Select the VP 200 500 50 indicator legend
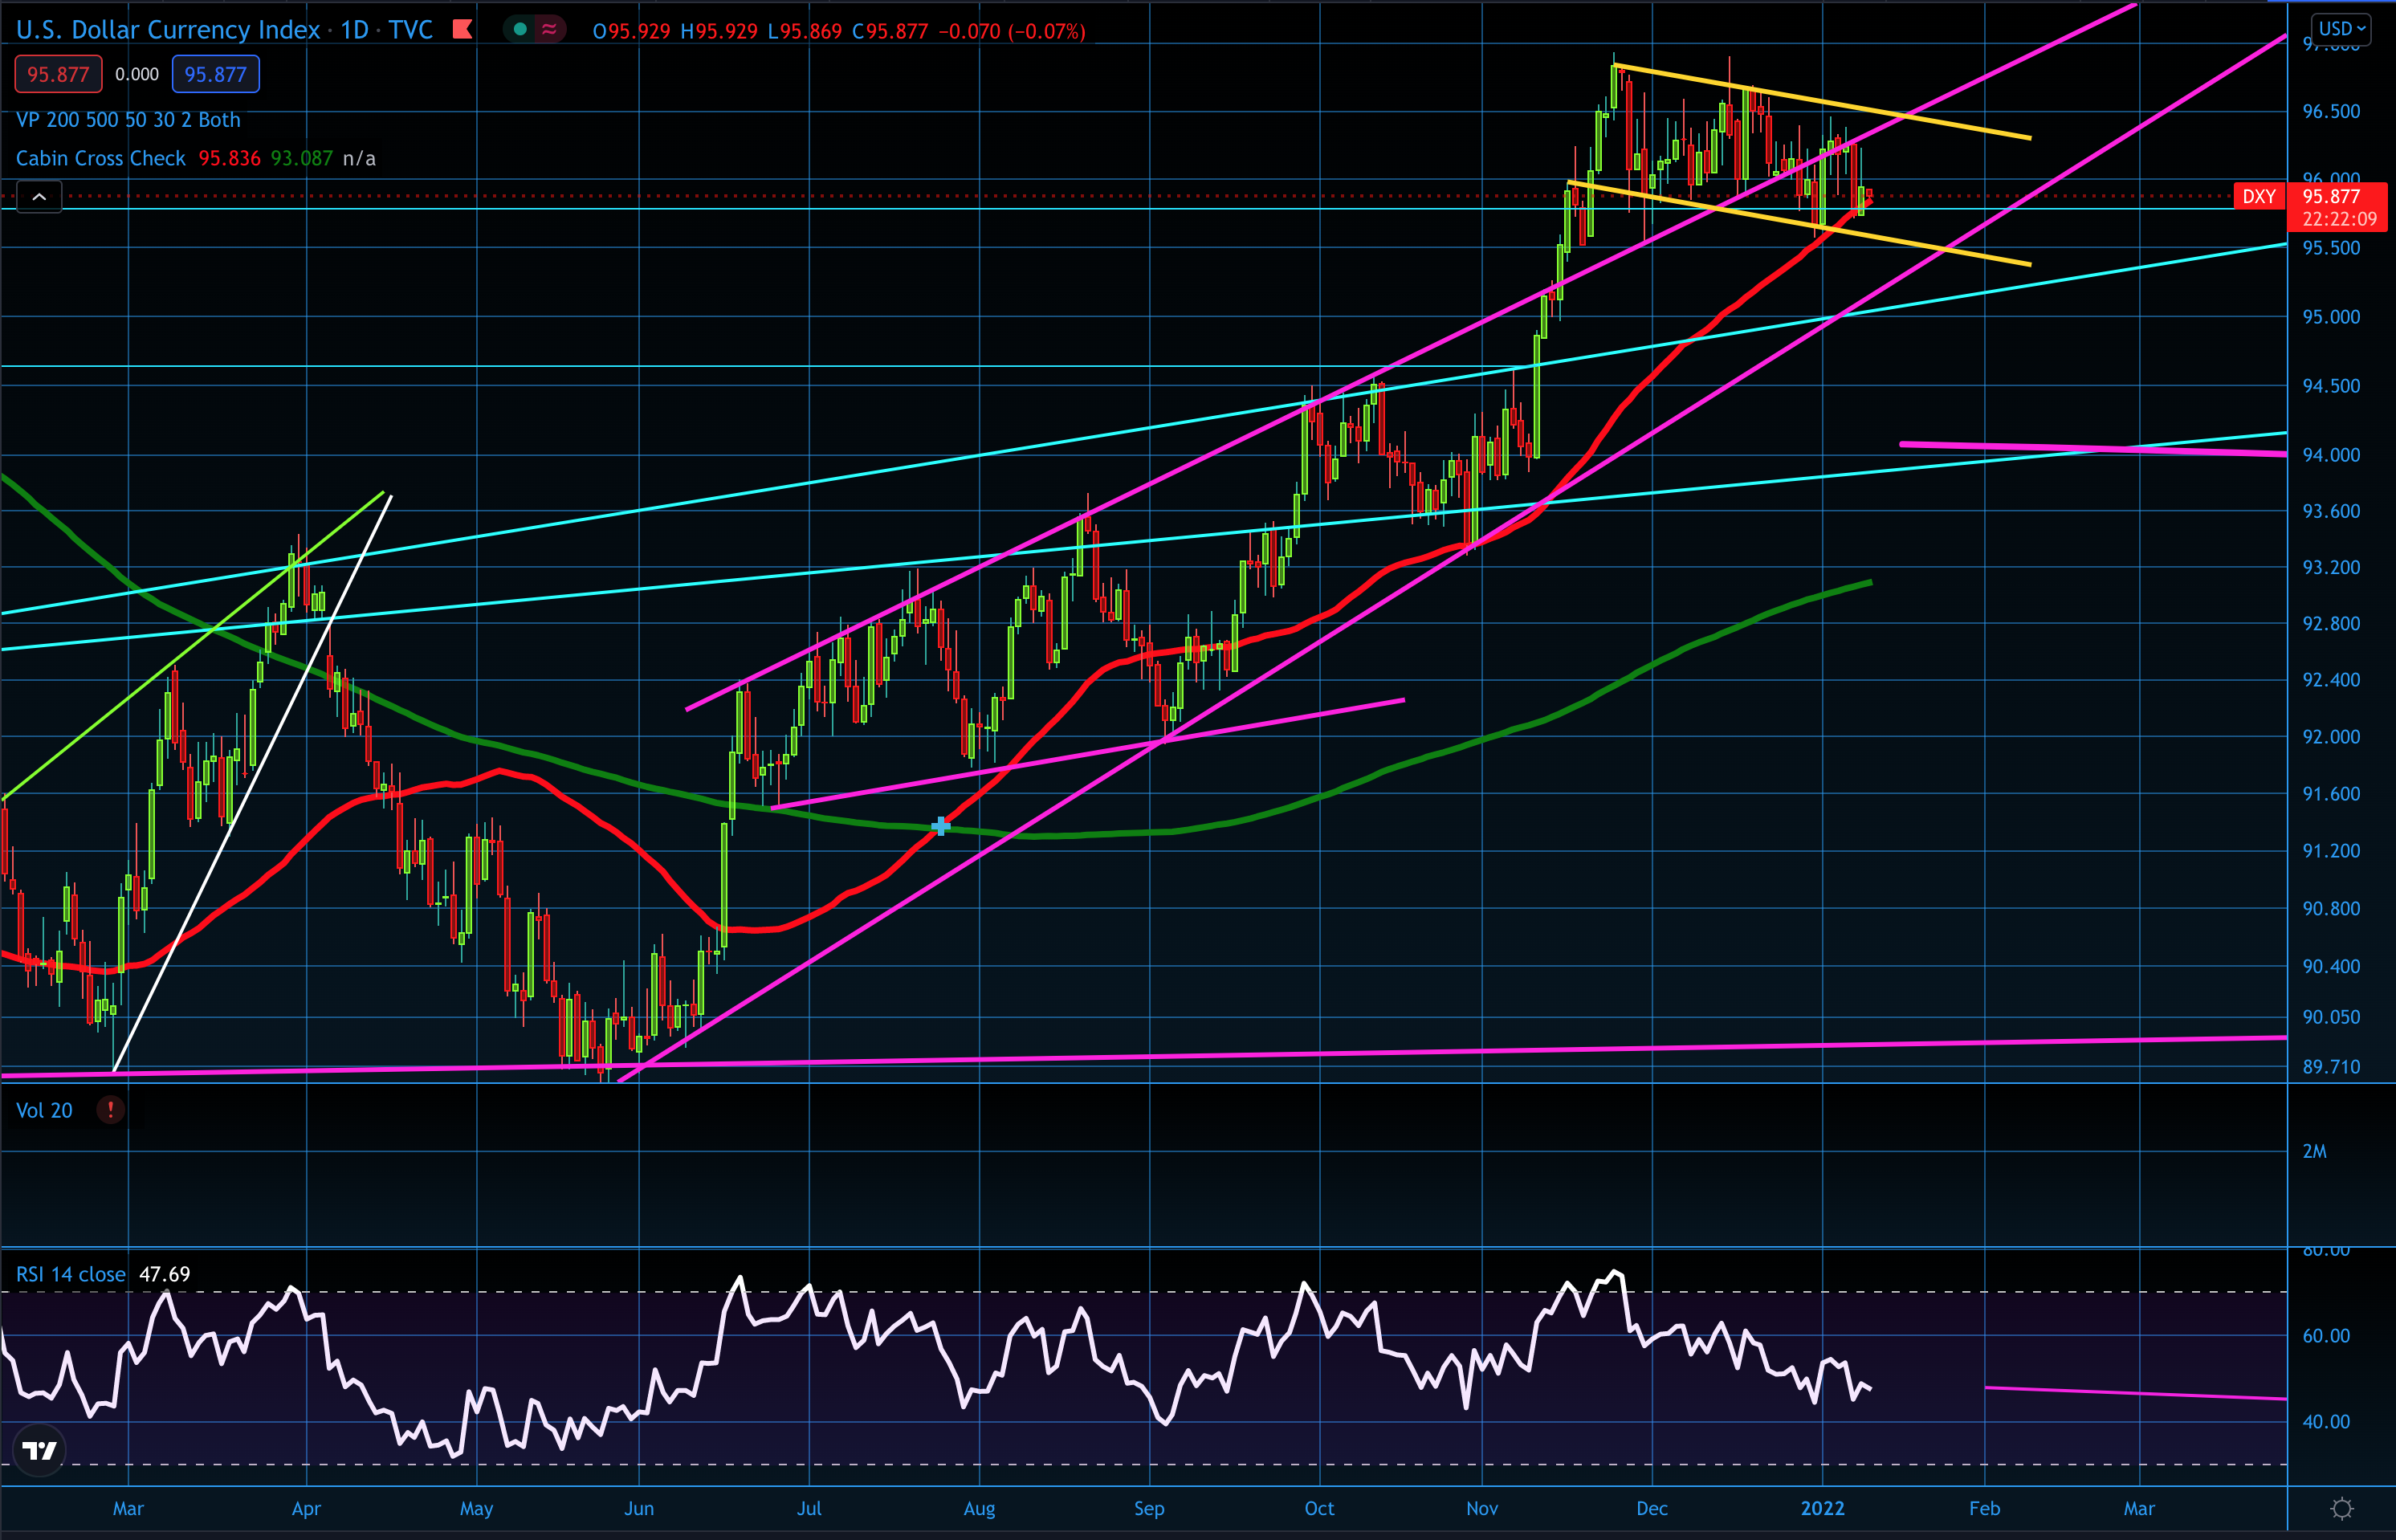This screenshot has width=2396, height=1540. tap(128, 120)
